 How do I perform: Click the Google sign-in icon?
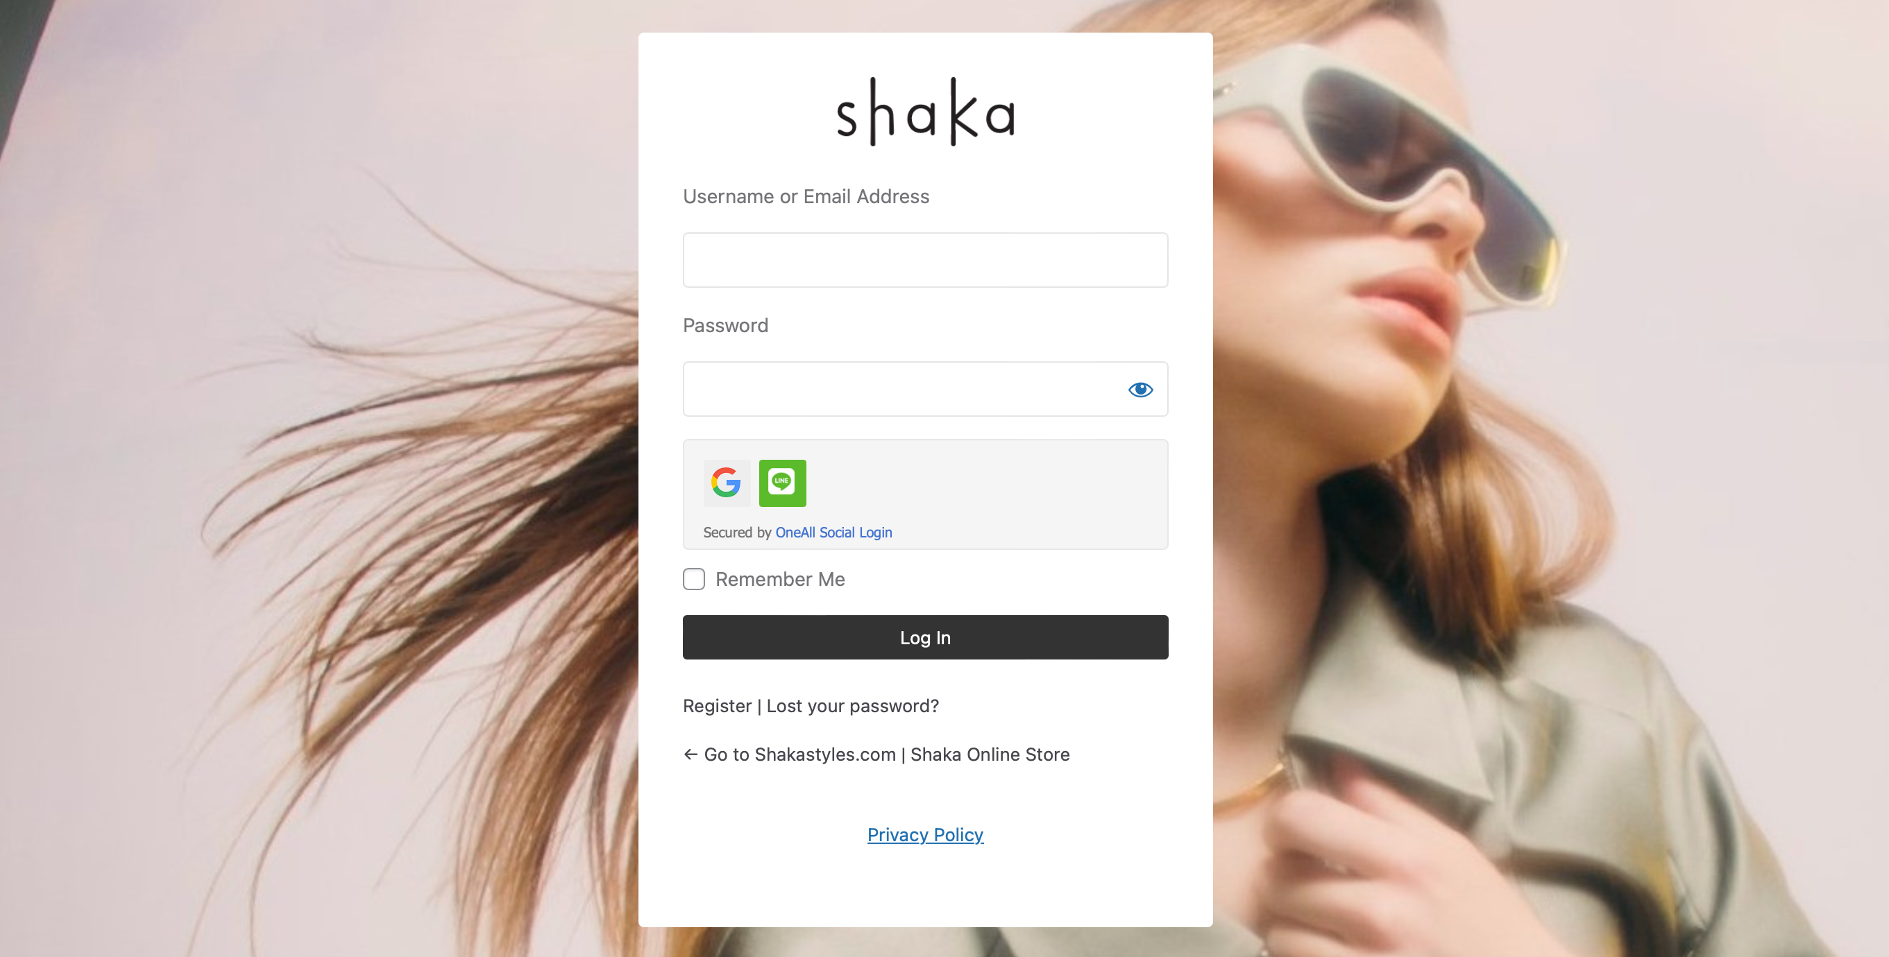[726, 483]
